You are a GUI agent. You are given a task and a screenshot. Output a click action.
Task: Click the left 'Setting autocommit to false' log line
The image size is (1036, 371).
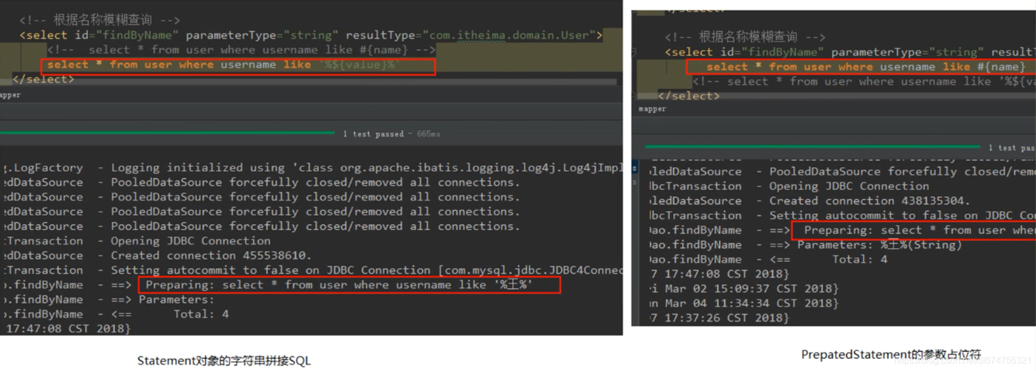[x=313, y=270]
